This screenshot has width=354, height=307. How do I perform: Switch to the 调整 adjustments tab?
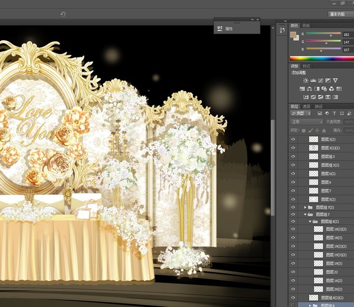(294, 66)
